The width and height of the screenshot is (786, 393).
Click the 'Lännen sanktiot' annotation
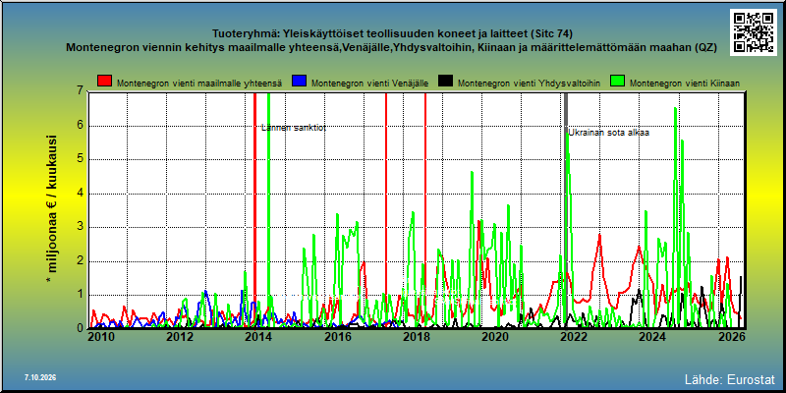[x=294, y=128]
